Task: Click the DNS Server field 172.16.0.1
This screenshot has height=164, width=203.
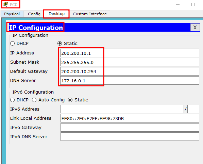Action: (130, 81)
